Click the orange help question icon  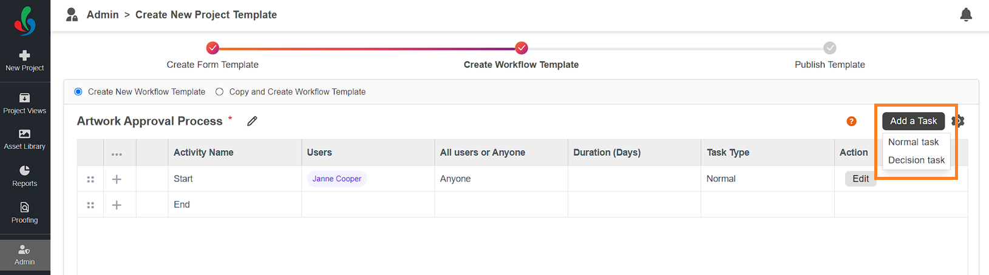tap(851, 121)
